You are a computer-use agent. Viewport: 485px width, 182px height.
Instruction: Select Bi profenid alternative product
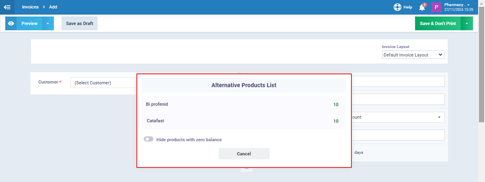tap(244, 104)
